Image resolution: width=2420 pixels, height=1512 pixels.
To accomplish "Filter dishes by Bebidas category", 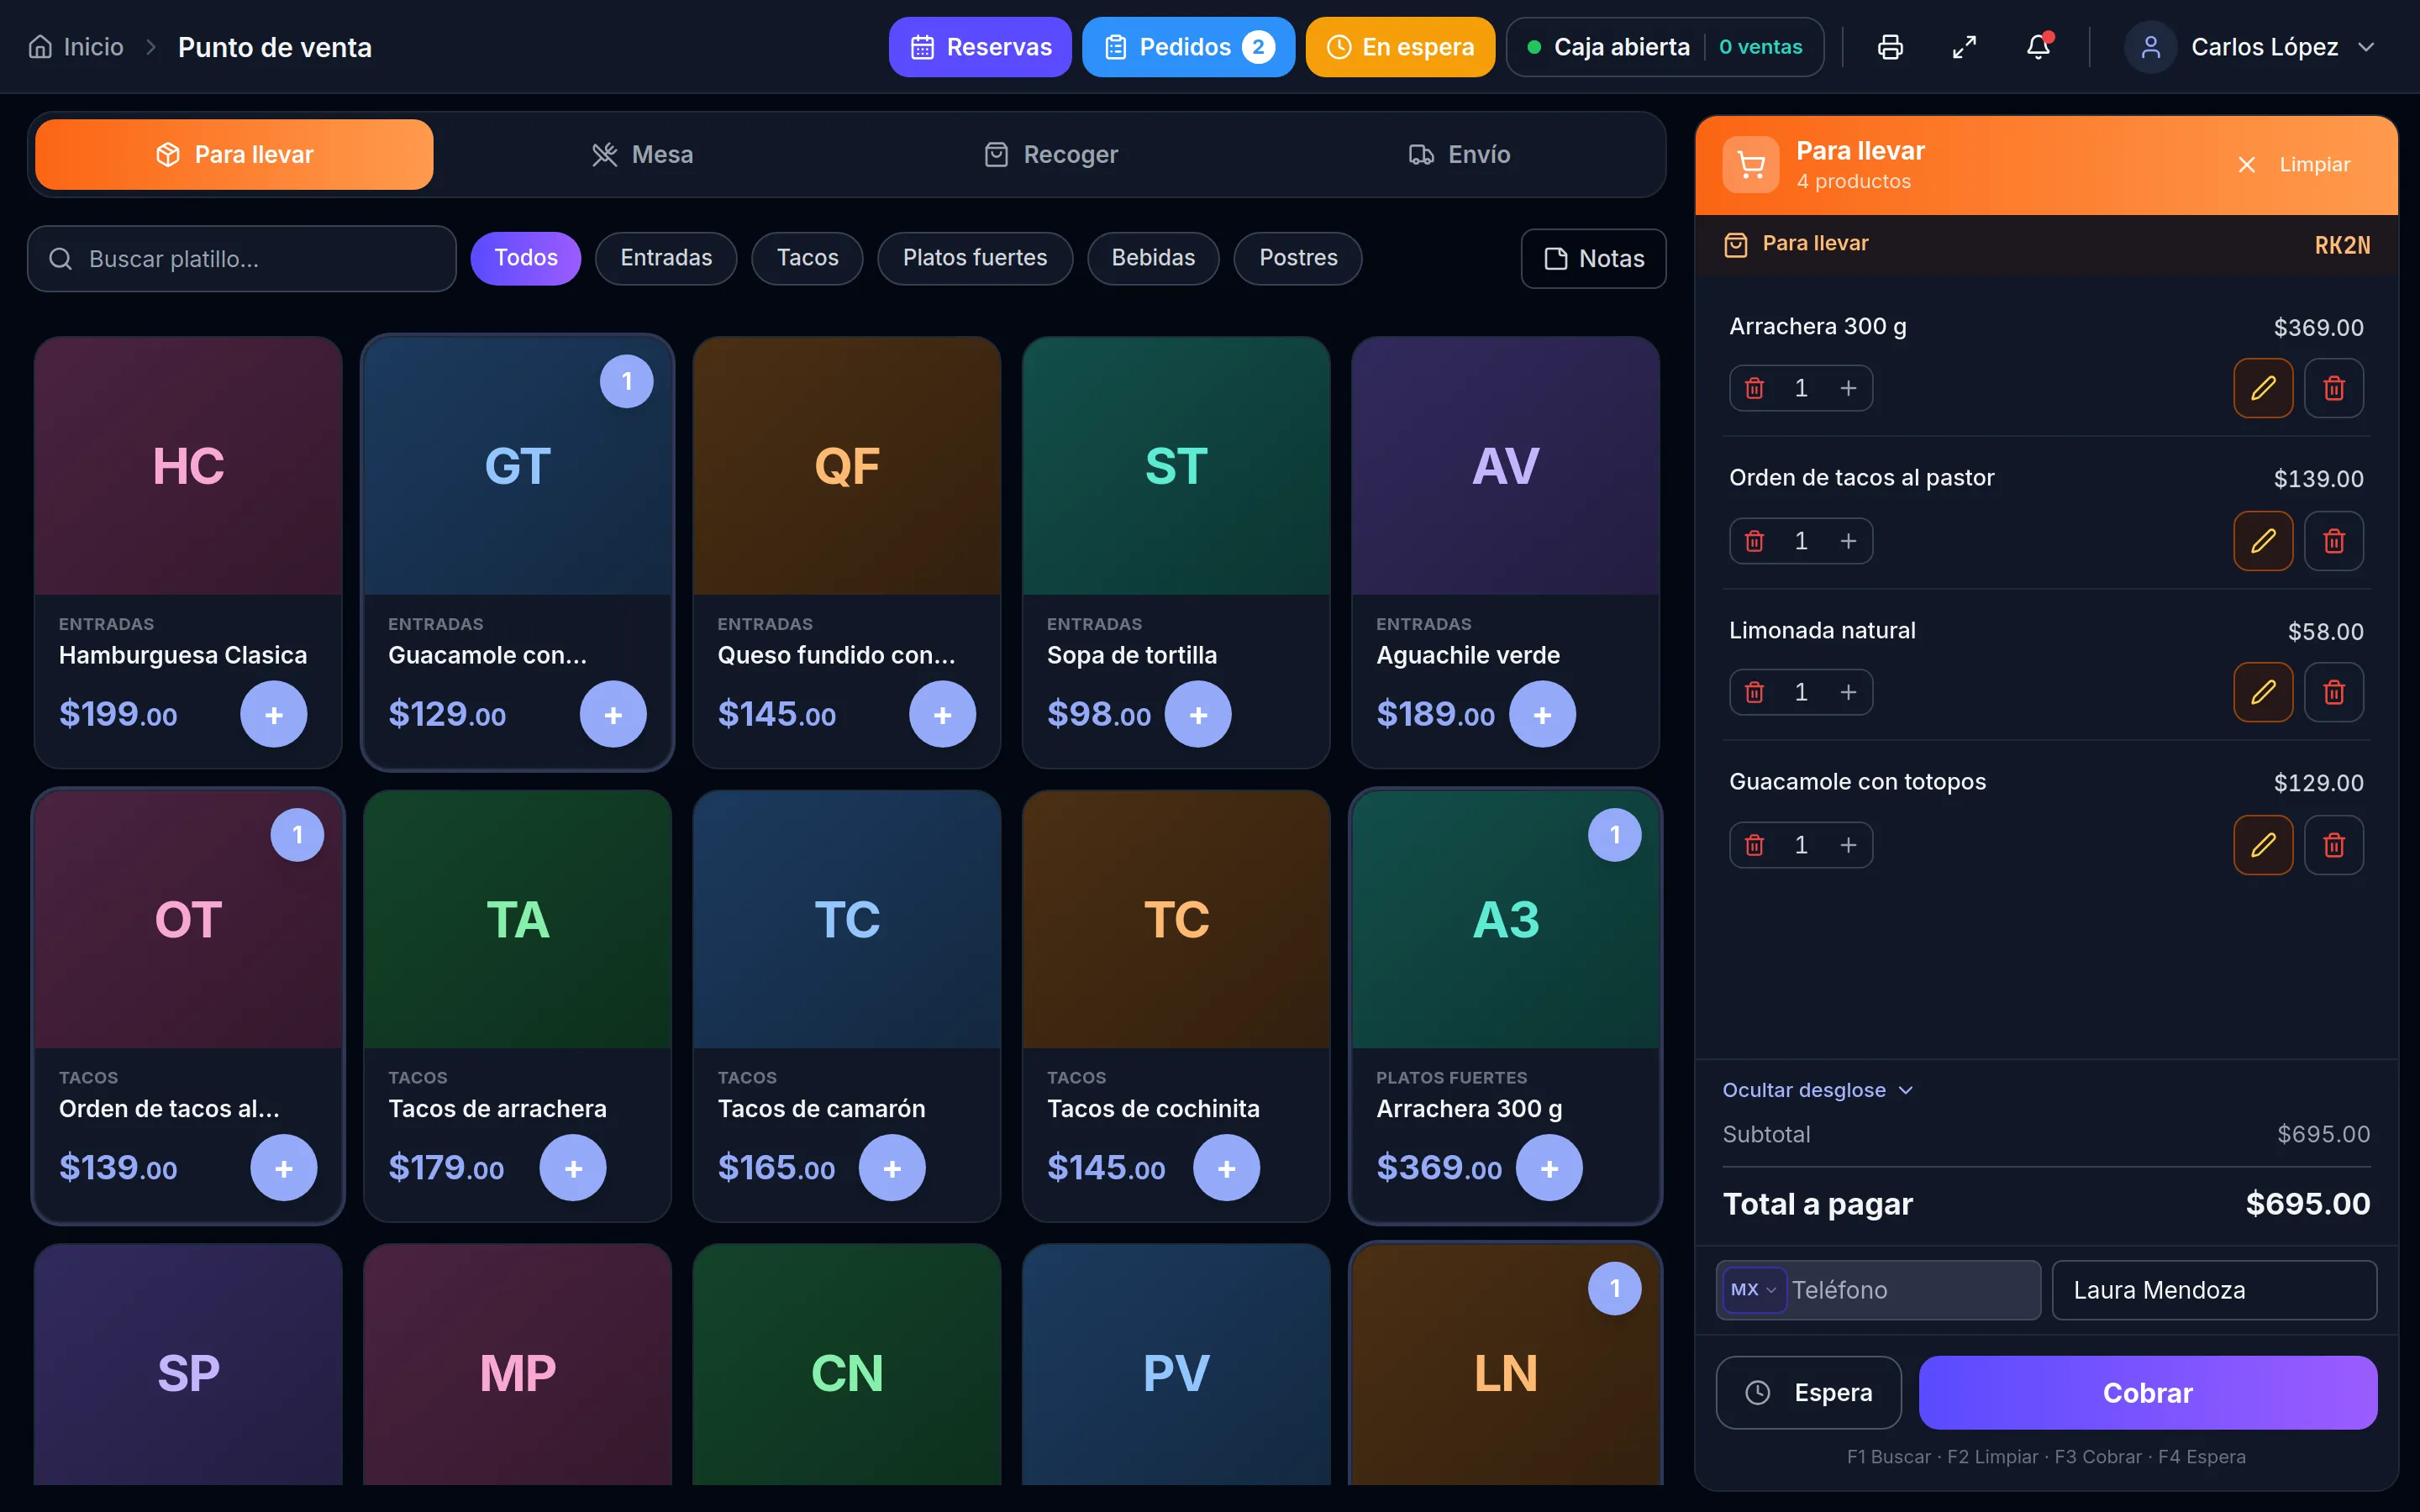I will (x=1153, y=258).
